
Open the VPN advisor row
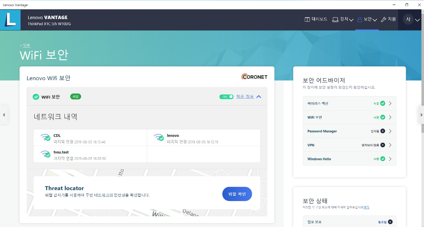pos(349,145)
